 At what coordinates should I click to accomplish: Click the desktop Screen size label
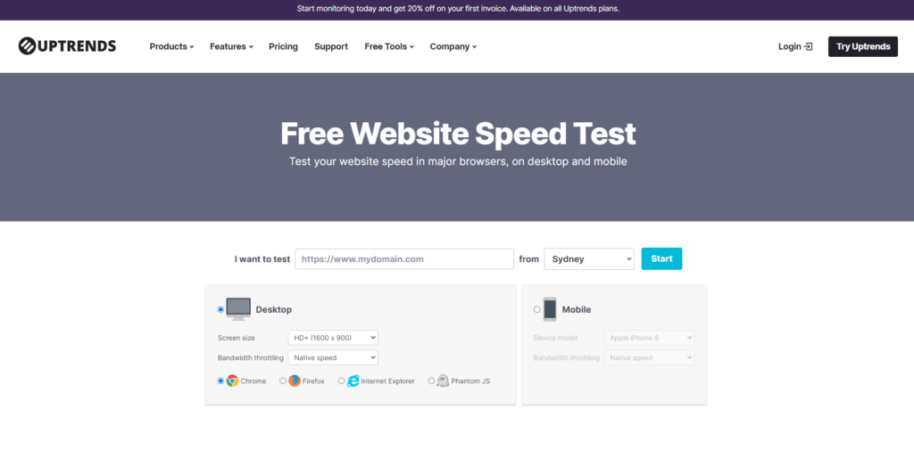236,338
